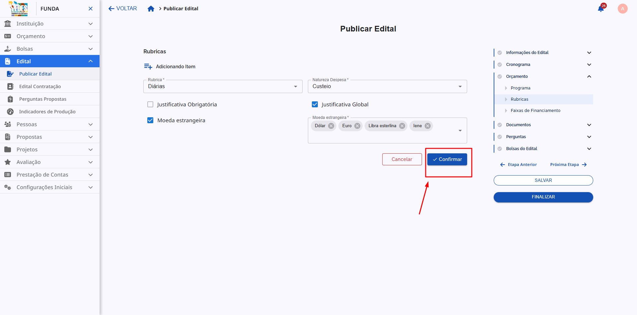The image size is (637, 315).
Task: Click the notification bell icon
Action: 601,9
